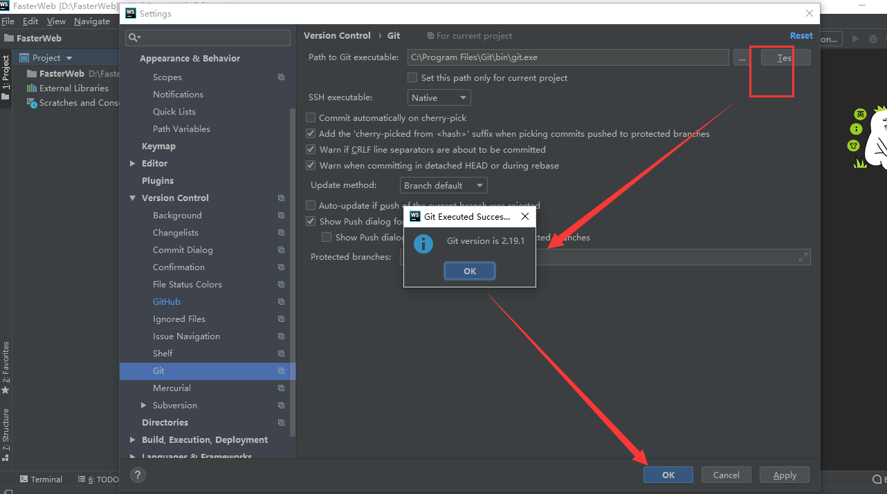The height and width of the screenshot is (494, 887).
Task: Click the Reset link
Action: pos(801,35)
